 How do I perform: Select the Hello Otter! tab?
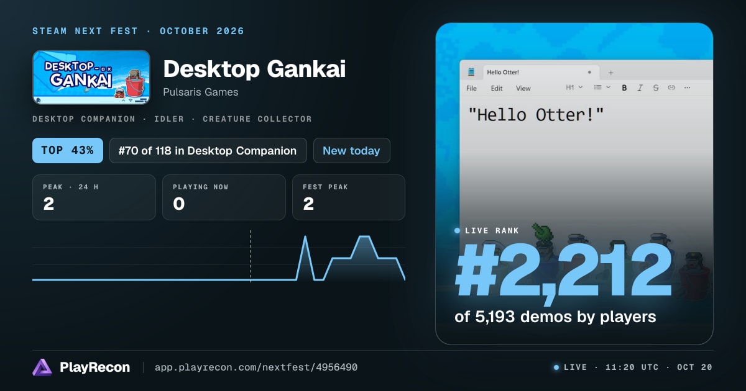pyautogui.click(x=540, y=72)
